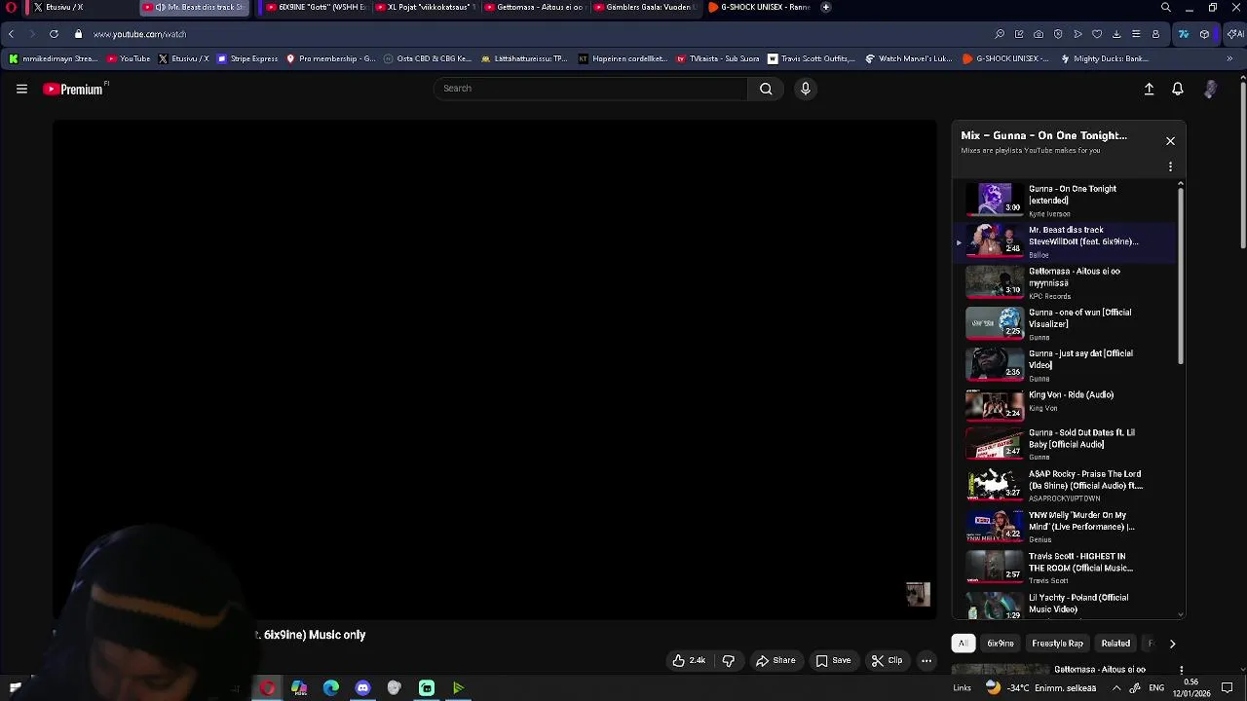
Task: Select the 6ix9ine filter chip
Action: (1001, 644)
